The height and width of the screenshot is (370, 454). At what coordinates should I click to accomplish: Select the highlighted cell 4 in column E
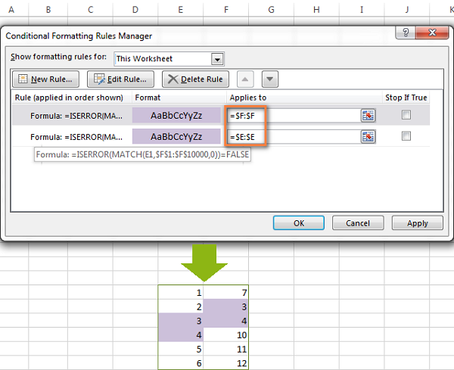pyautogui.click(x=181, y=334)
